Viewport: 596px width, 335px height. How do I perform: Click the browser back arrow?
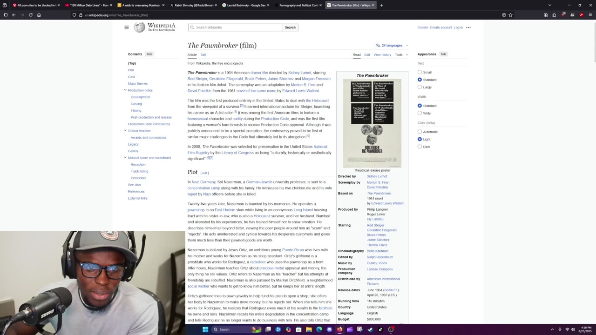pos(14,15)
